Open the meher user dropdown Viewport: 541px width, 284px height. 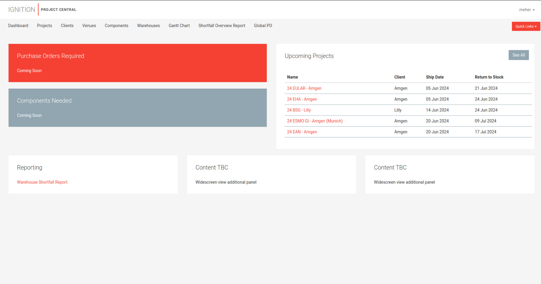tap(526, 10)
